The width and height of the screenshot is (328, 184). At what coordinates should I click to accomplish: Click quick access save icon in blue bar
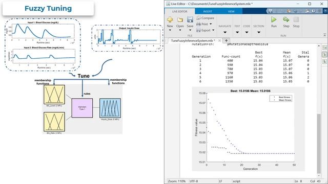click(270, 11)
